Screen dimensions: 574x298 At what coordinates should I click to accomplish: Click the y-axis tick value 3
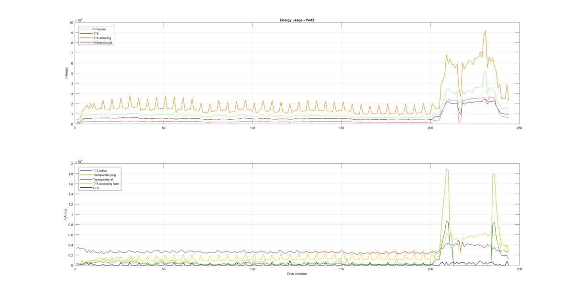(x=72, y=94)
